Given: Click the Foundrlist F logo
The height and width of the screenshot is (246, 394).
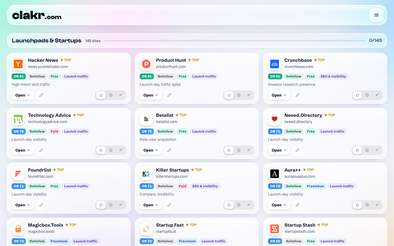Looking at the screenshot, I should [x=18, y=174].
